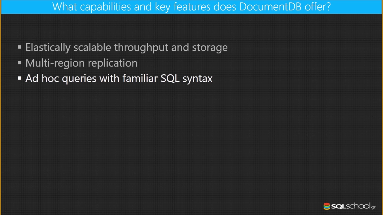Click the word replication in second bullet
383x215 pixels.
click(113, 63)
